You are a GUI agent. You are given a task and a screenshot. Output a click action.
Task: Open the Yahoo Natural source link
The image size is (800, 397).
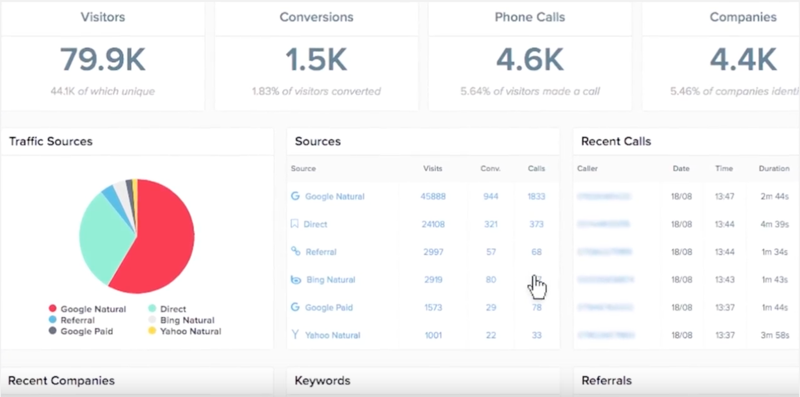tap(333, 335)
